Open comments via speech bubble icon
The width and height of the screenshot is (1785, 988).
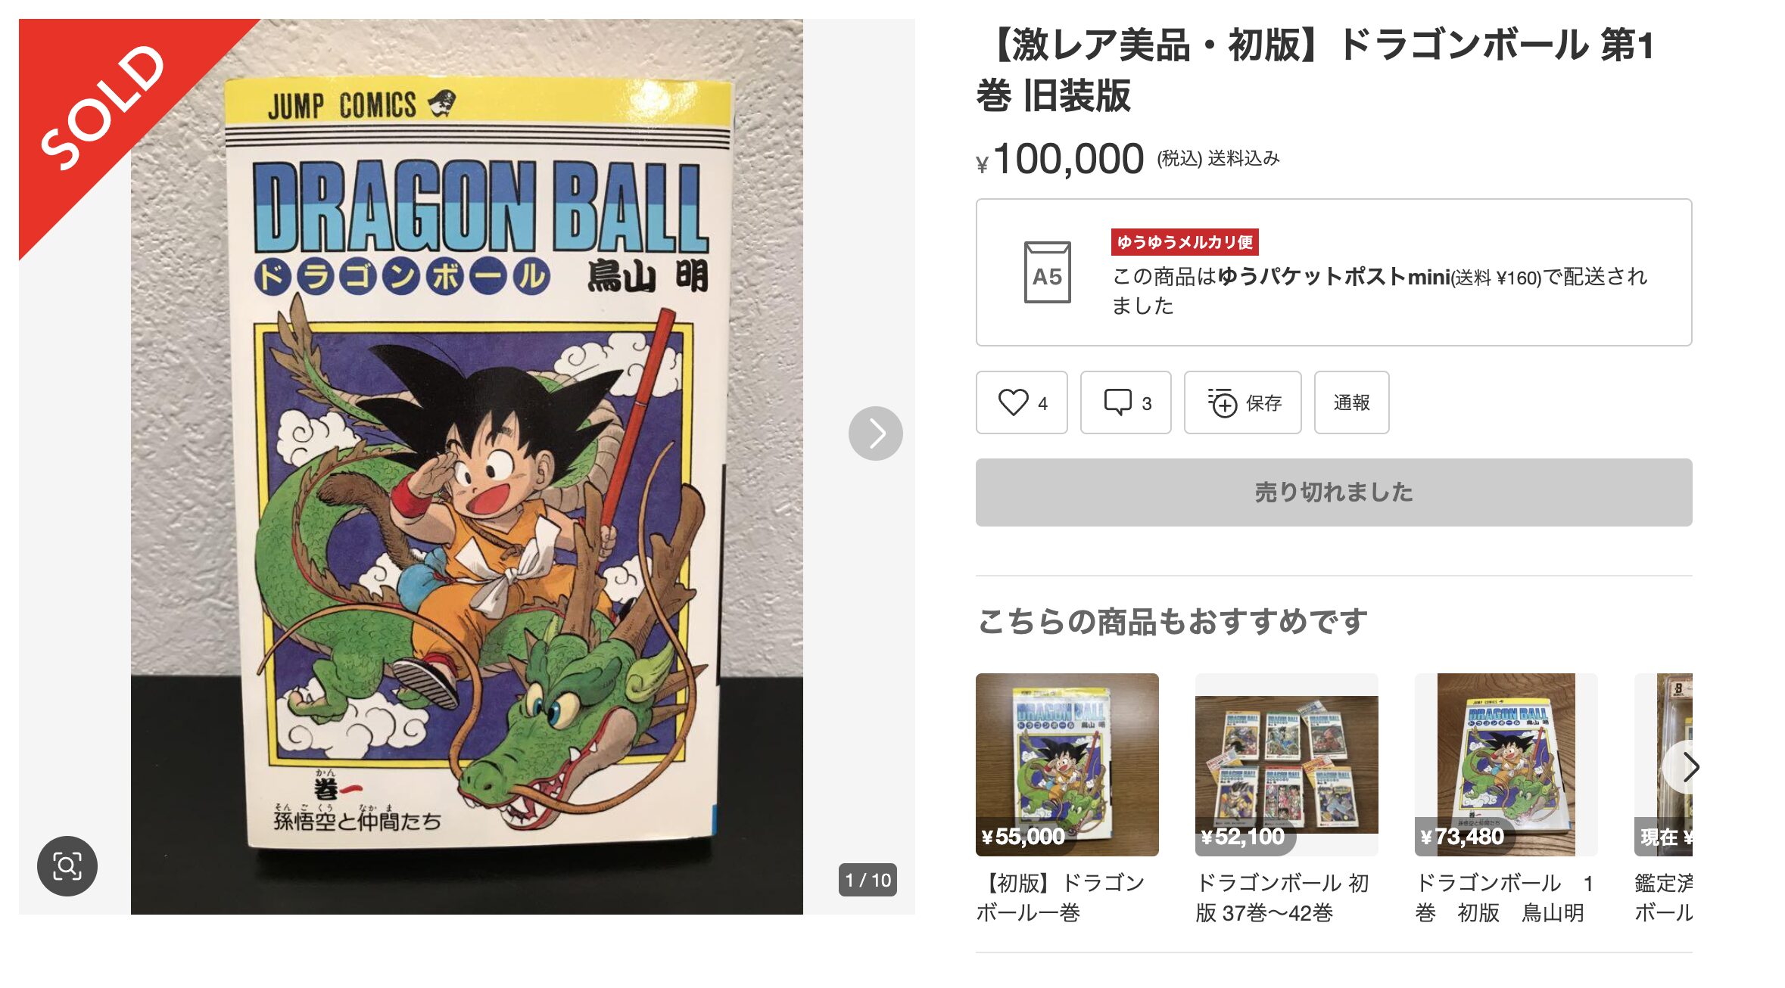[x=1117, y=402]
